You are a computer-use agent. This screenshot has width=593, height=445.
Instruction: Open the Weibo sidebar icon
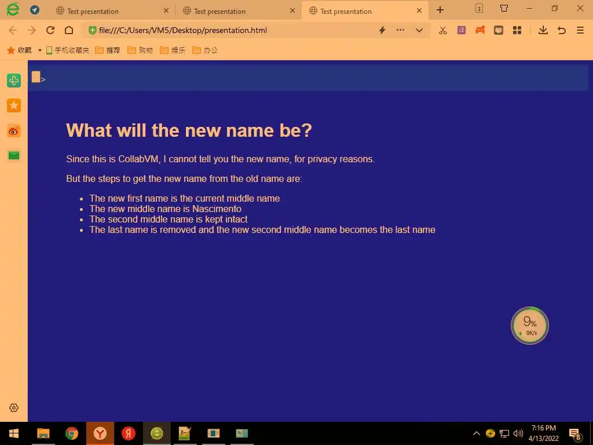click(14, 131)
